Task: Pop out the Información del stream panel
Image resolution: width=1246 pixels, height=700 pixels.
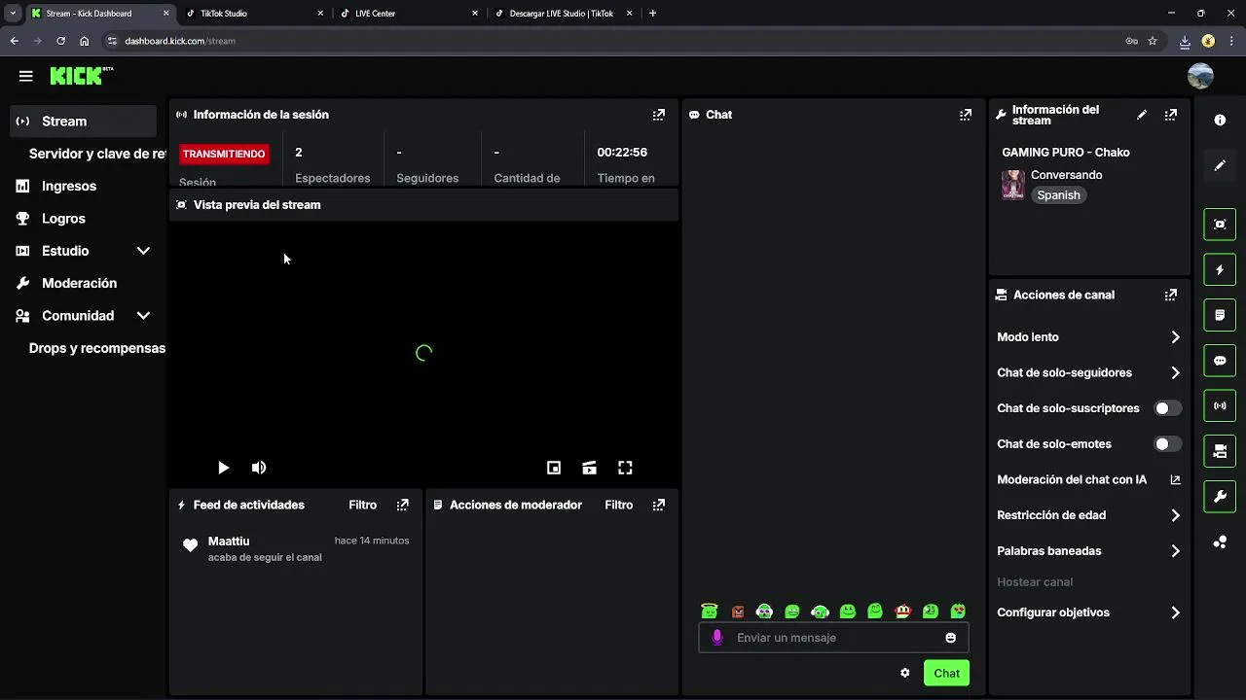Action: [1171, 115]
